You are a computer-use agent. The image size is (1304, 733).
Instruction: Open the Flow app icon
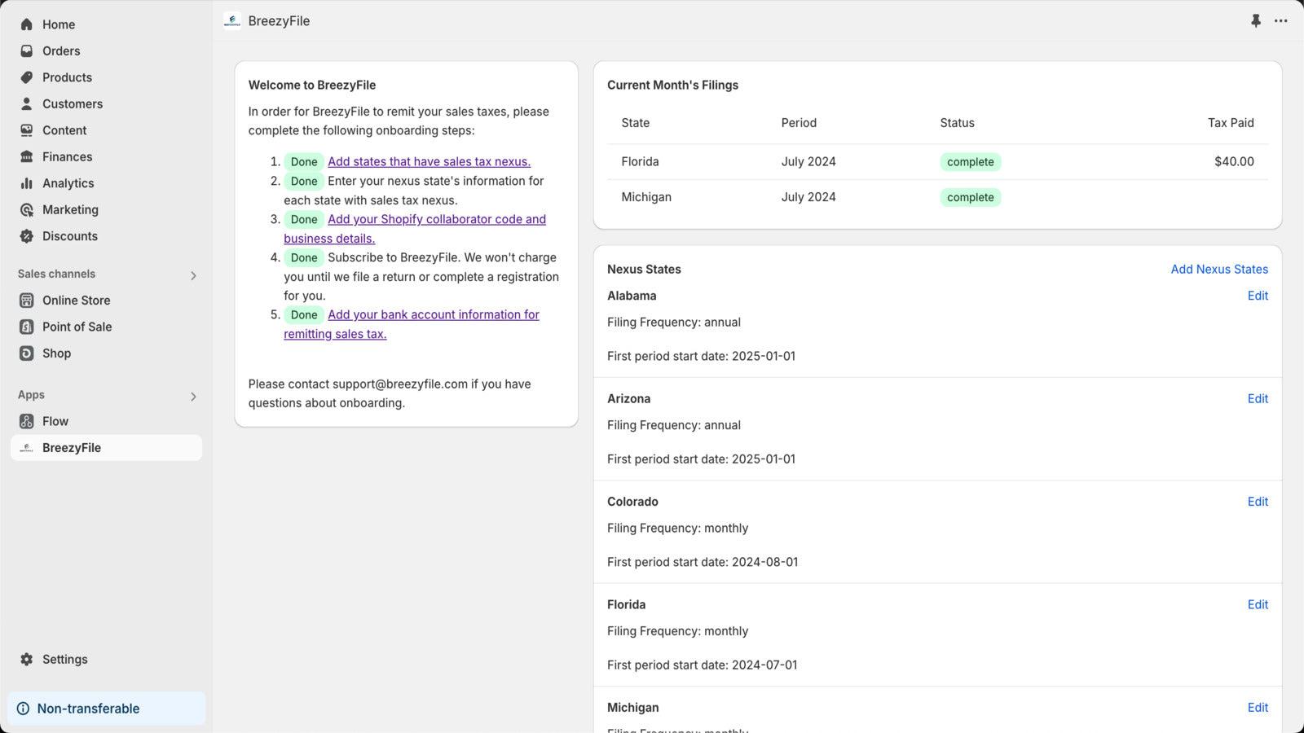(25, 421)
